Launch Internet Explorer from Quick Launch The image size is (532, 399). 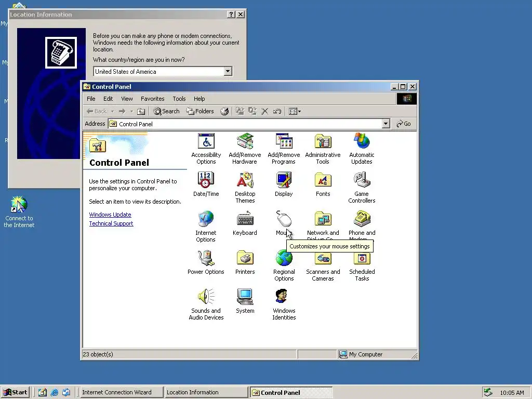point(54,392)
